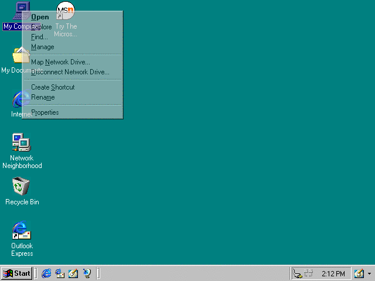Image resolution: width=375 pixels, height=281 pixels.
Task: Click the dimmed network tray icon
Action: pos(309,273)
